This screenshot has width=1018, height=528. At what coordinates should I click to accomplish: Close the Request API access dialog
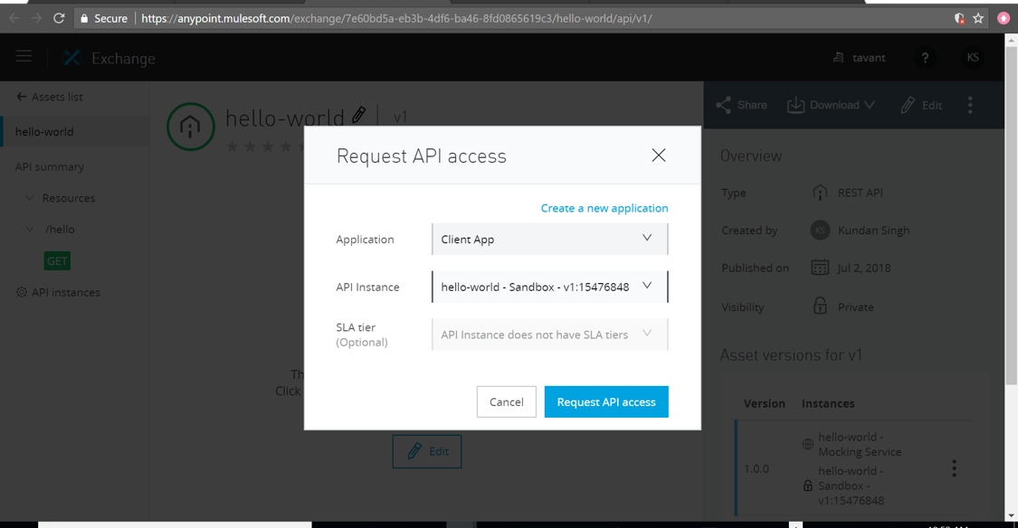click(659, 155)
